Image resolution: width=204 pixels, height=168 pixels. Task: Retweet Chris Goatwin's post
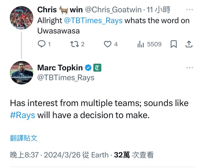click(x=75, y=45)
